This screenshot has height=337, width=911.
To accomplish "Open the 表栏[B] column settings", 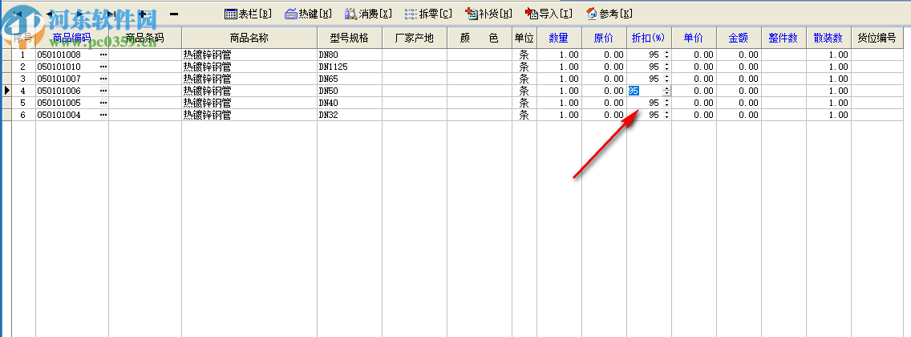I will tap(248, 14).
